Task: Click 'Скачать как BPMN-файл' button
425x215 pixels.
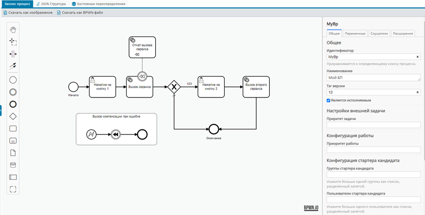Action: point(80,12)
